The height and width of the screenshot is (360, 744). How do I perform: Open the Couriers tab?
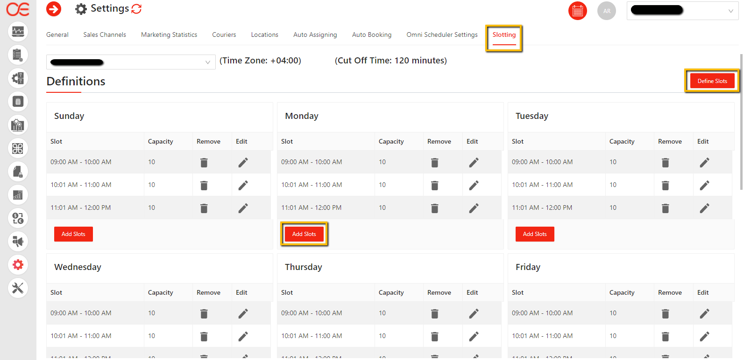(x=224, y=35)
